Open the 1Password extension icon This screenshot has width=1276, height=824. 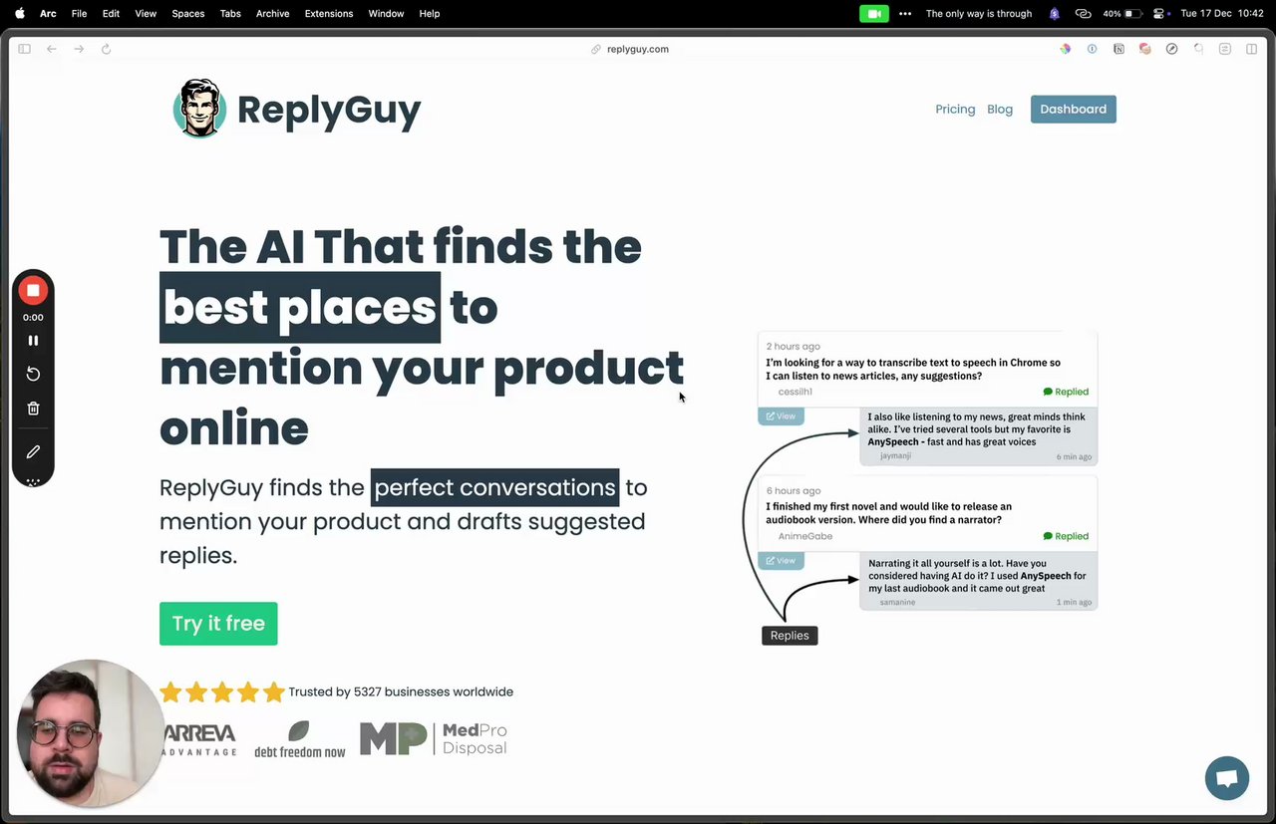(x=1092, y=49)
